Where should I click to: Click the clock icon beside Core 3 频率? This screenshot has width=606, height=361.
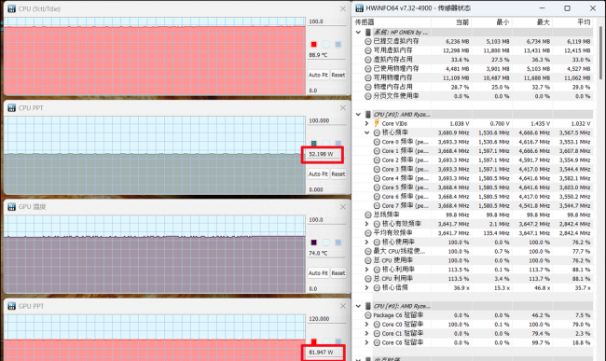(x=377, y=169)
